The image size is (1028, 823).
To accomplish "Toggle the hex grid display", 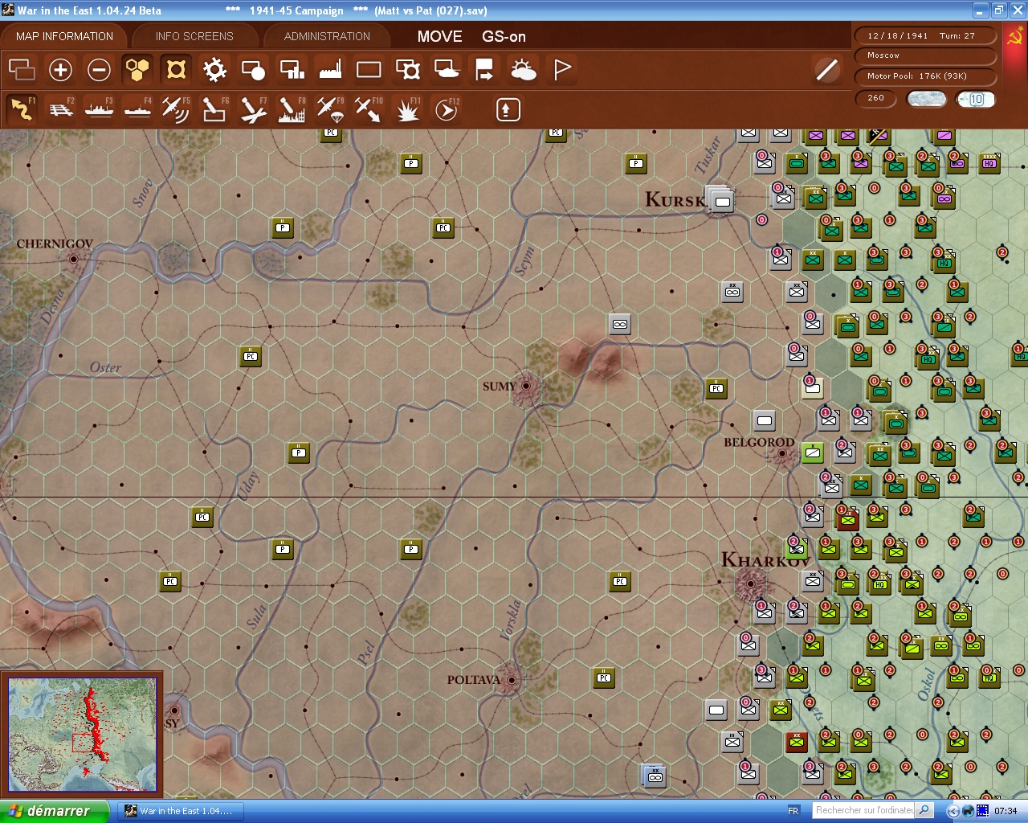I will point(137,70).
